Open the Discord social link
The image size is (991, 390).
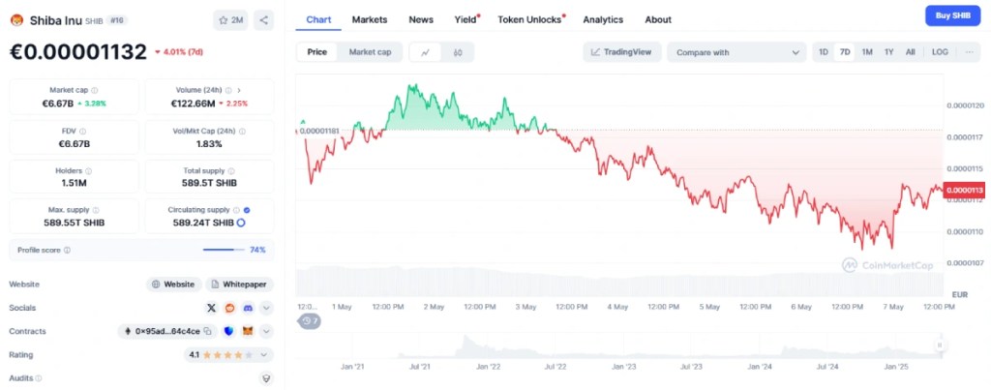click(248, 308)
